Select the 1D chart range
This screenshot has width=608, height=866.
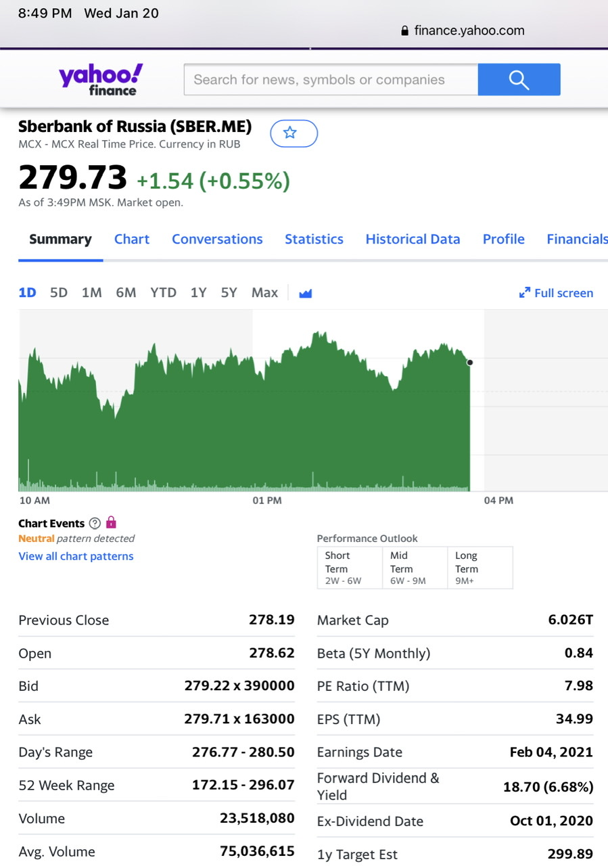(27, 293)
